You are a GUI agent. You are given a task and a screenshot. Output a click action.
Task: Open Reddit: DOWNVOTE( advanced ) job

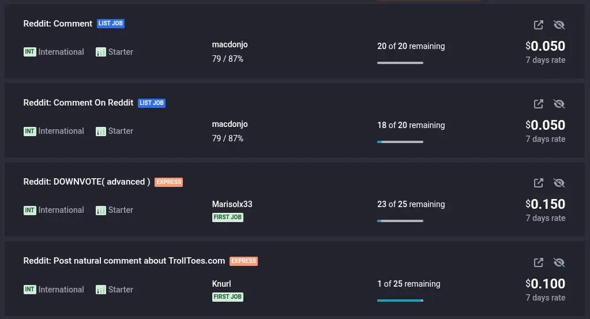pyautogui.click(x=87, y=182)
